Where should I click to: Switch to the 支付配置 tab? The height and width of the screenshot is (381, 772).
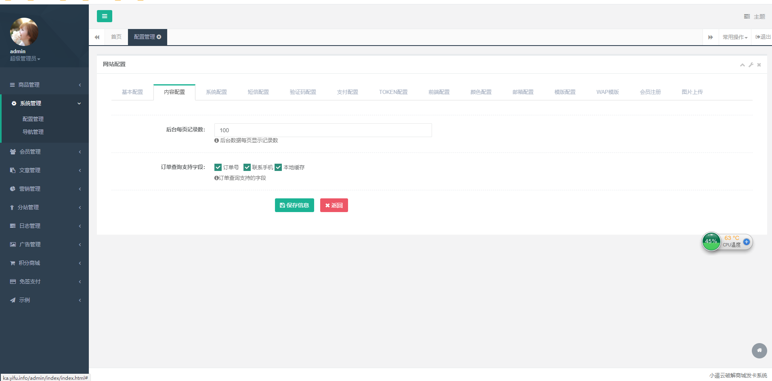click(x=347, y=92)
